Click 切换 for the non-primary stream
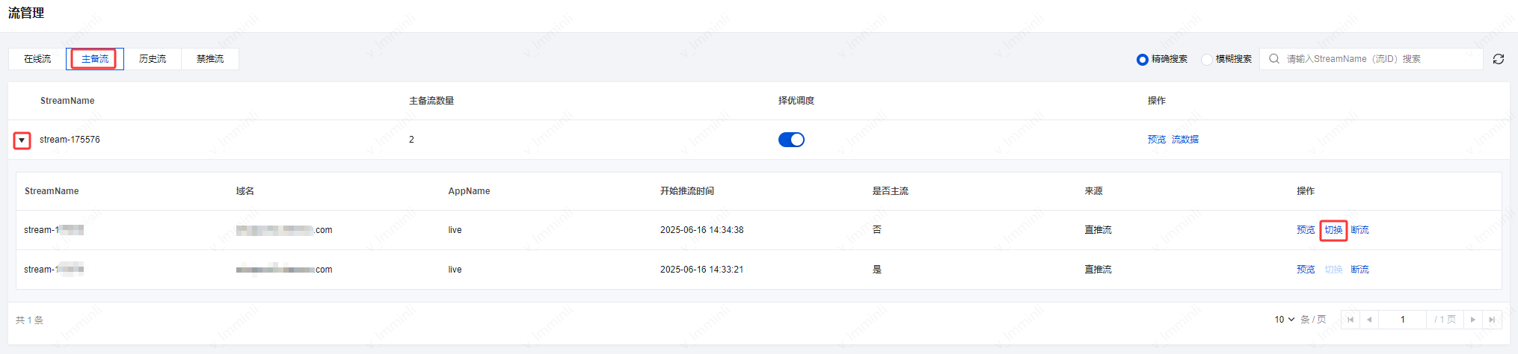Viewport: 1518px width, 354px height. [x=1333, y=230]
